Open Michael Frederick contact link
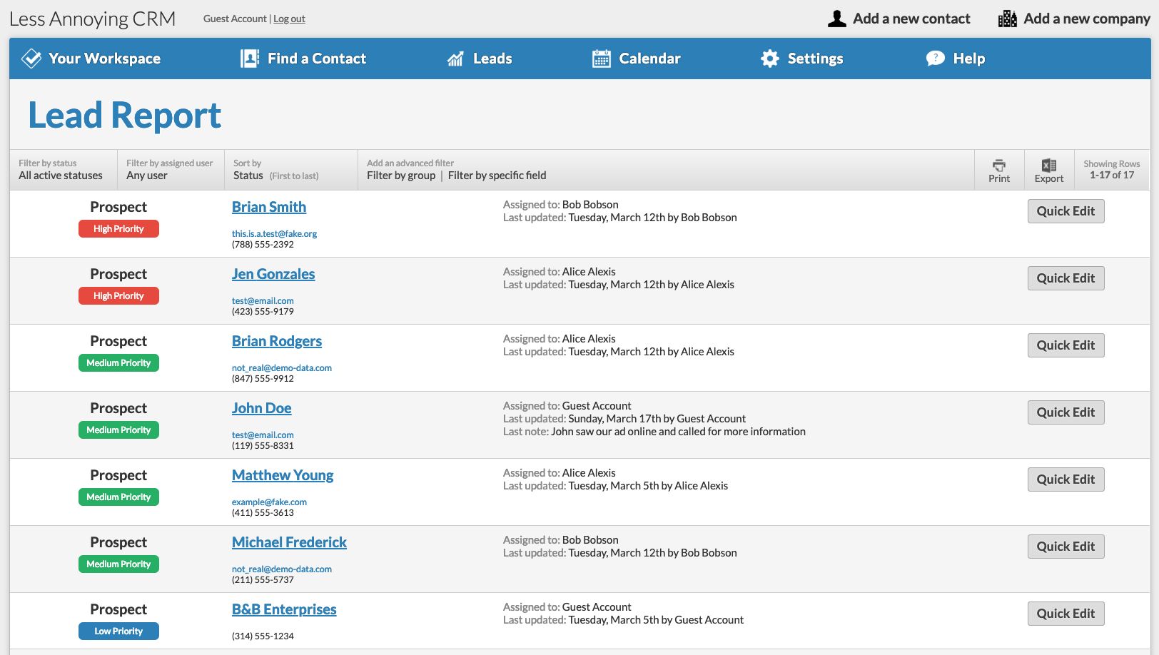The height and width of the screenshot is (655, 1159). point(289,542)
